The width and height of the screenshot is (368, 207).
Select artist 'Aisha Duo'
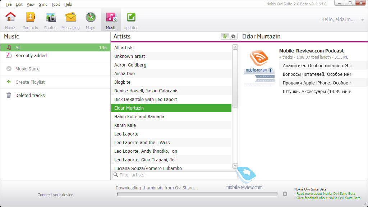click(x=171, y=74)
